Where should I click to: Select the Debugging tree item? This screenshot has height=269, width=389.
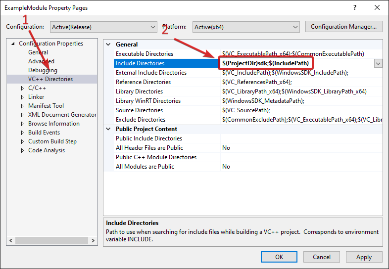[x=43, y=70]
